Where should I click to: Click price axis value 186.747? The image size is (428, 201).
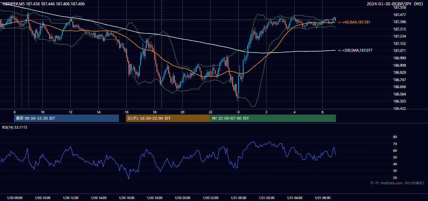click(x=400, y=80)
